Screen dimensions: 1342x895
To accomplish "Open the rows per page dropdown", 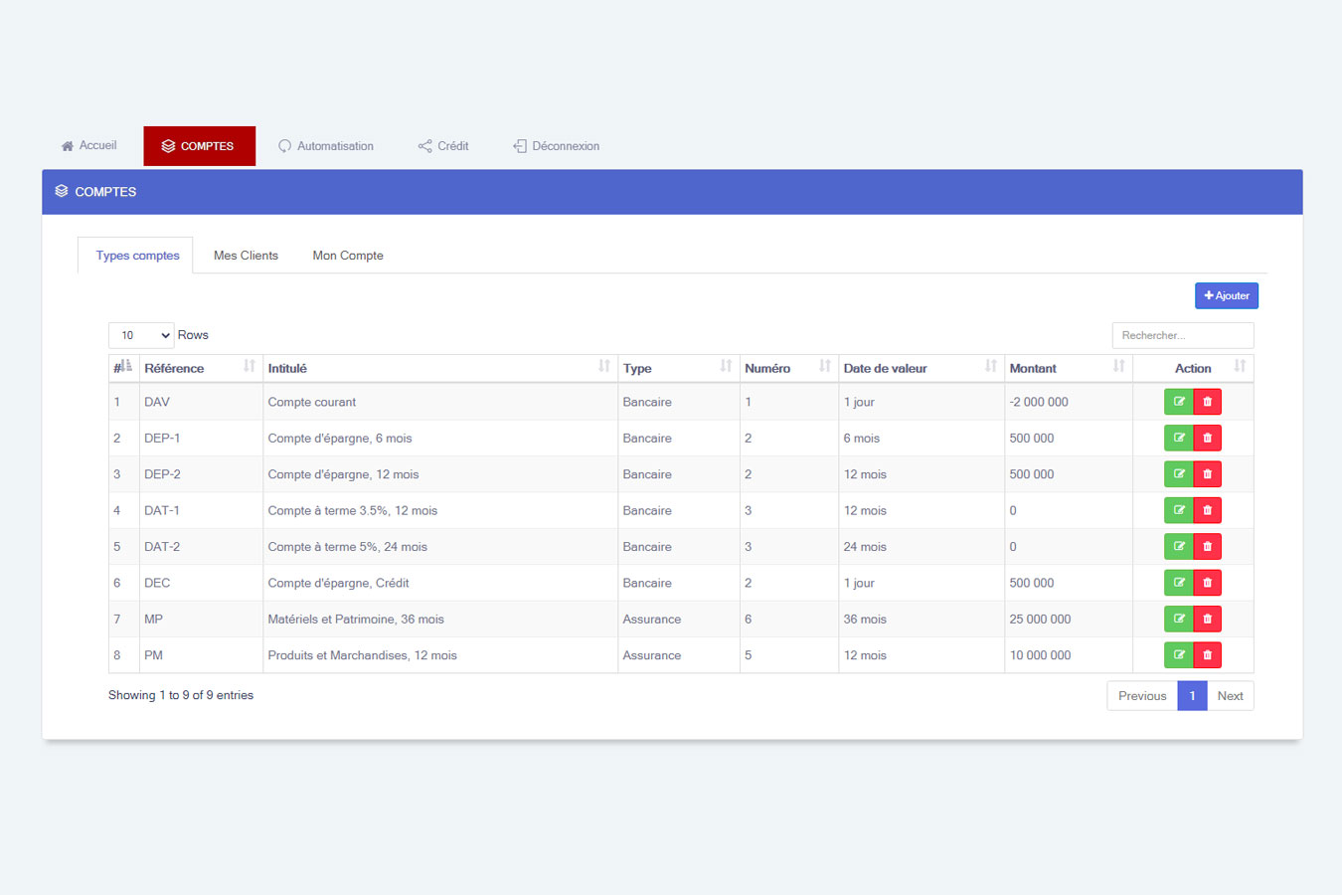I will pyautogui.click(x=141, y=335).
